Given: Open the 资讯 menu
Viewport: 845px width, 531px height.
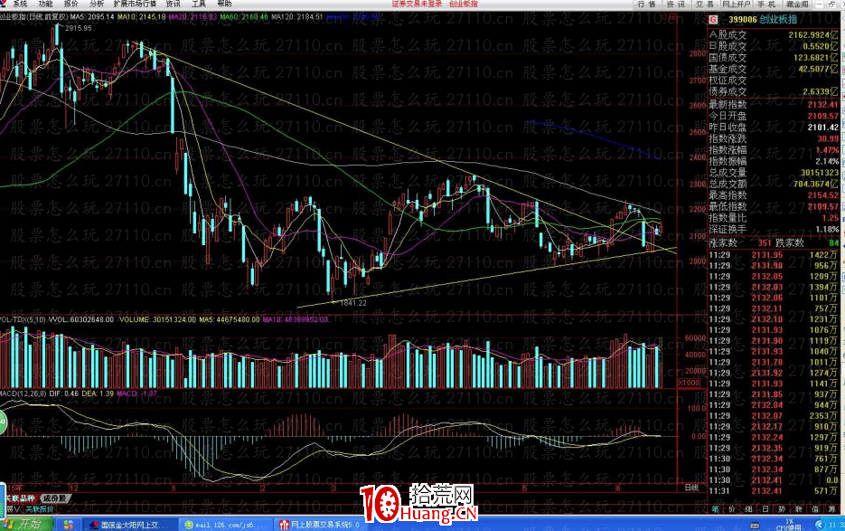Looking at the screenshot, I should [173, 4].
